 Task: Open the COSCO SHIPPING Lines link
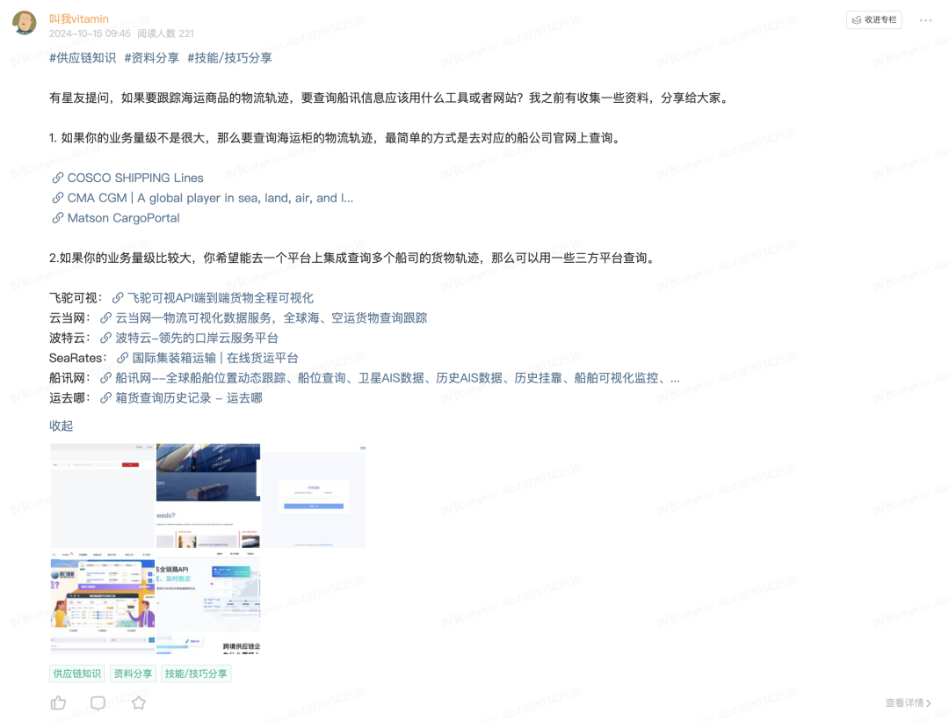[x=135, y=178]
